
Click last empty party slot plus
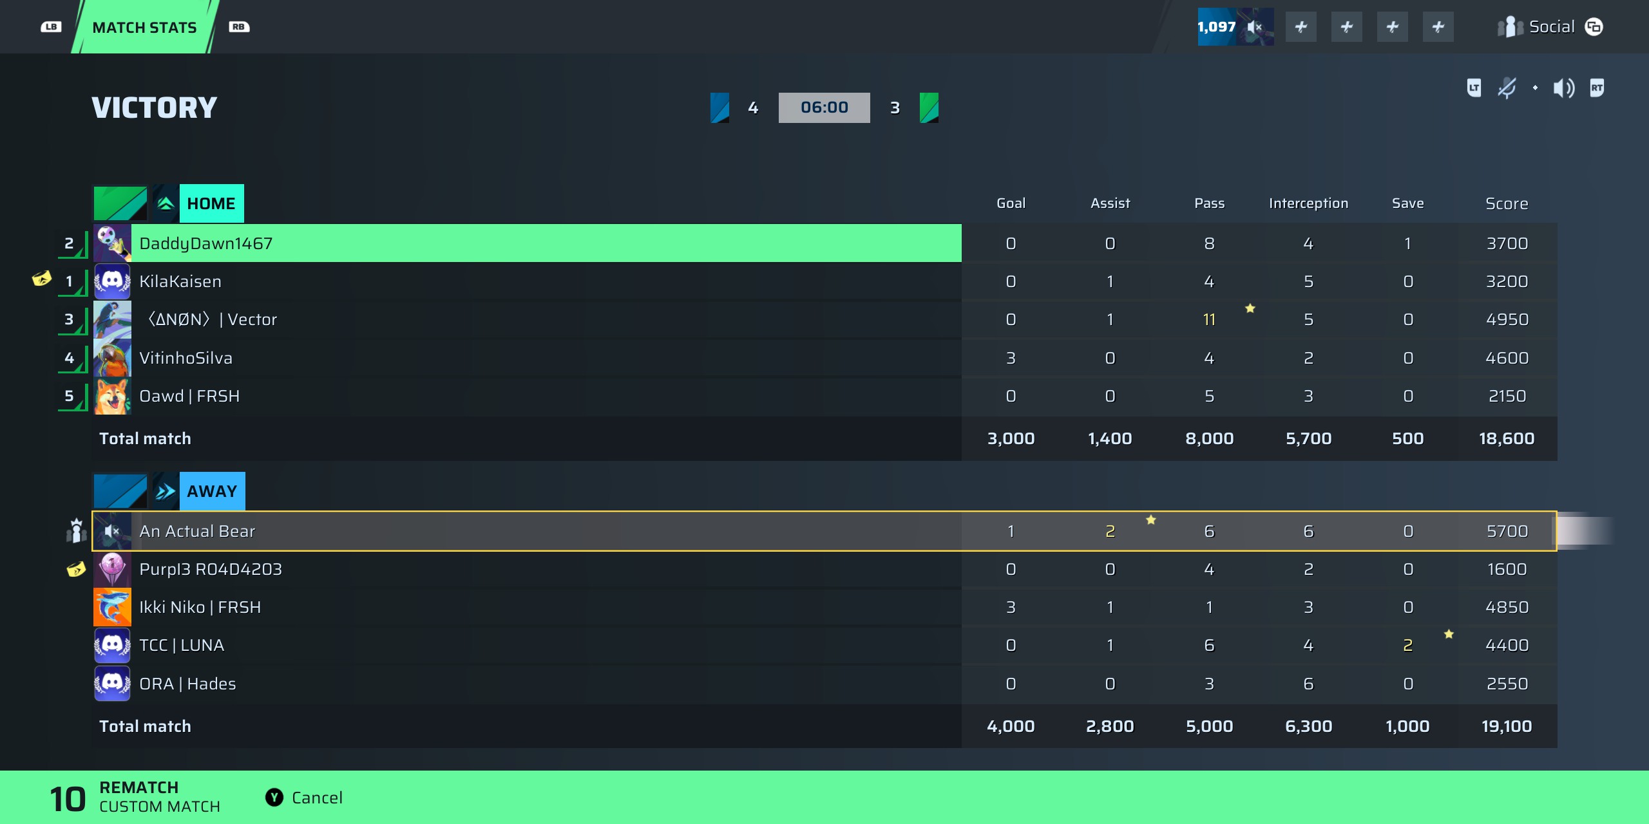[x=1438, y=27]
